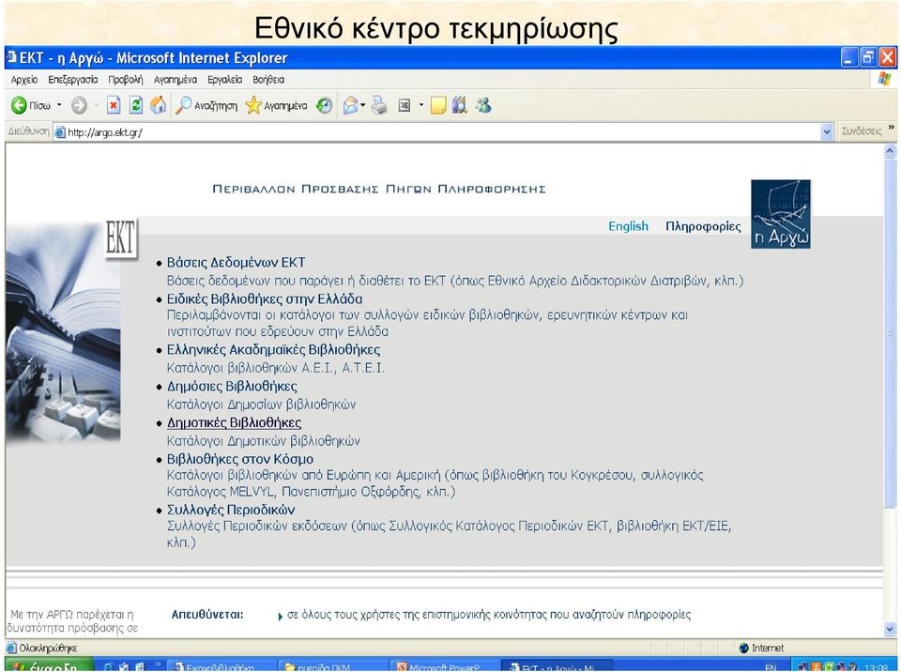Click the Ολοκληρώθηκε status bar text
The width and height of the screenshot is (901, 672).
48,648
